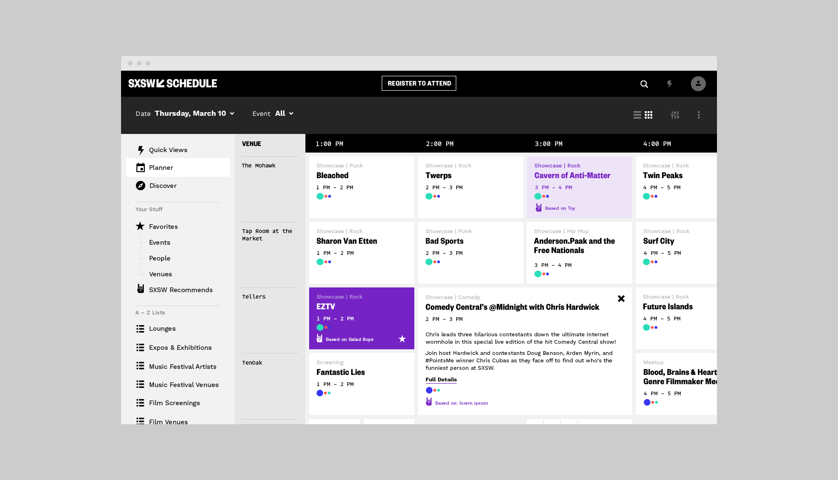Click the Register To Attend button
838x480 pixels.
(x=419, y=83)
